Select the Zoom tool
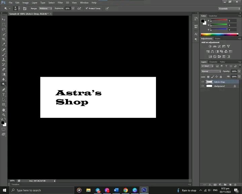 click(3, 115)
